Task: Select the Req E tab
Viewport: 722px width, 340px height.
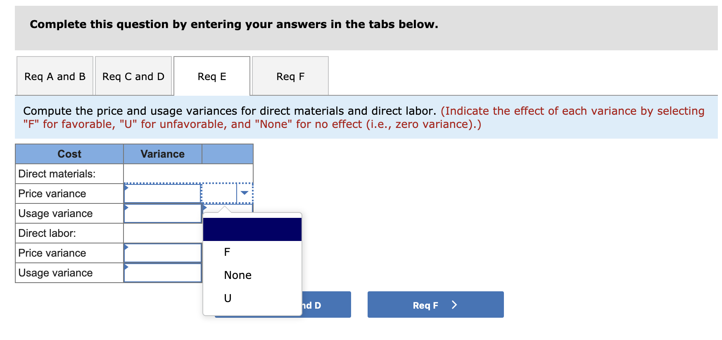Action: pos(212,76)
